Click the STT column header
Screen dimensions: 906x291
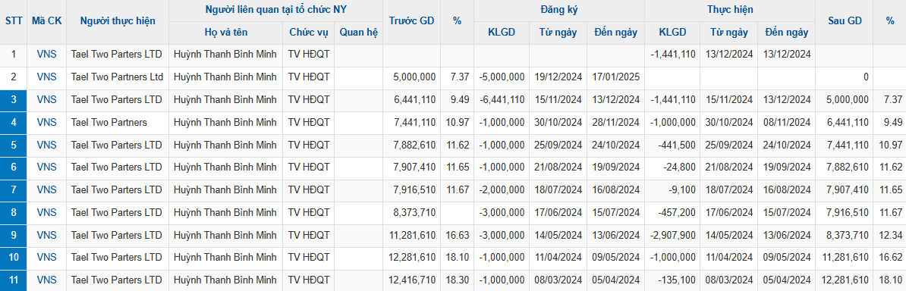14,20
